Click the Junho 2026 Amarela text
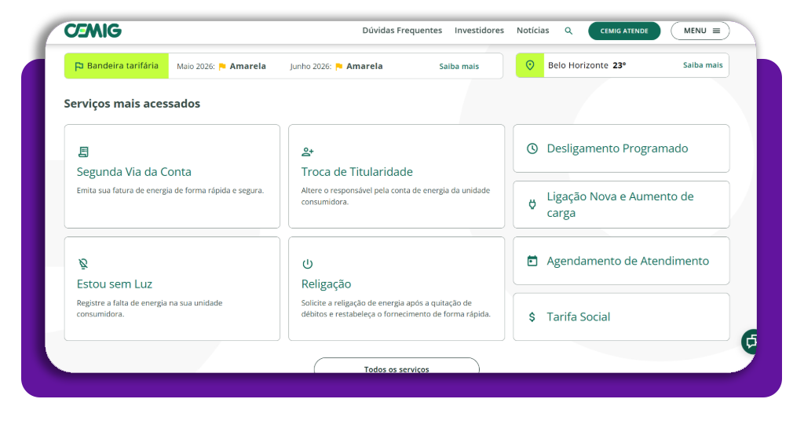The width and height of the screenshot is (804, 421). [x=336, y=66]
